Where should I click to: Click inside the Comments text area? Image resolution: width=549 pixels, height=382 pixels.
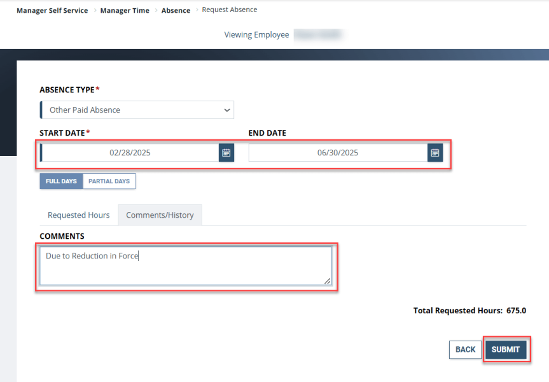click(186, 266)
